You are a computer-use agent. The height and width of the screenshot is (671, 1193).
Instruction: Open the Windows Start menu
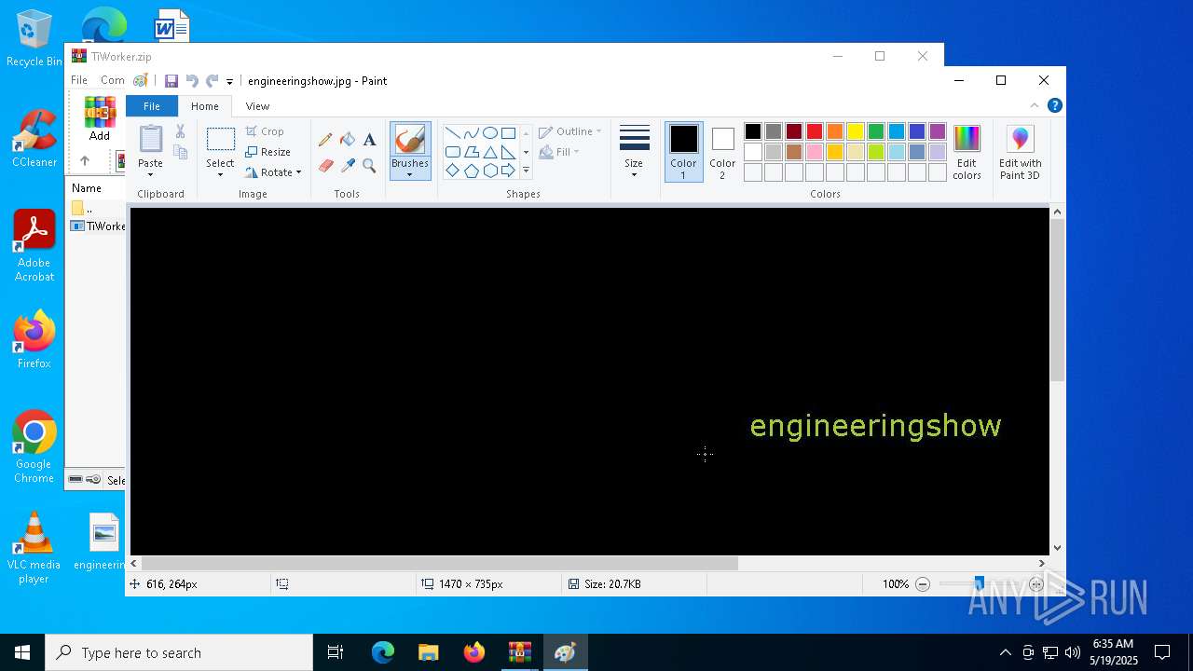point(22,652)
